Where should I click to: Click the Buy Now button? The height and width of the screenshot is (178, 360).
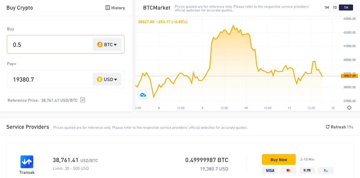[279, 159]
